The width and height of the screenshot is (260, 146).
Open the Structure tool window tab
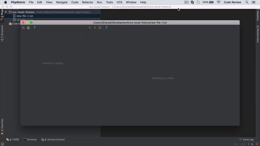point(2,33)
